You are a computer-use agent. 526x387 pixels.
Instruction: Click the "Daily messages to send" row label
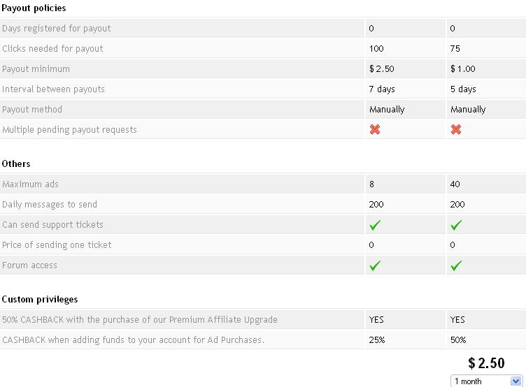pyautogui.click(x=50, y=205)
